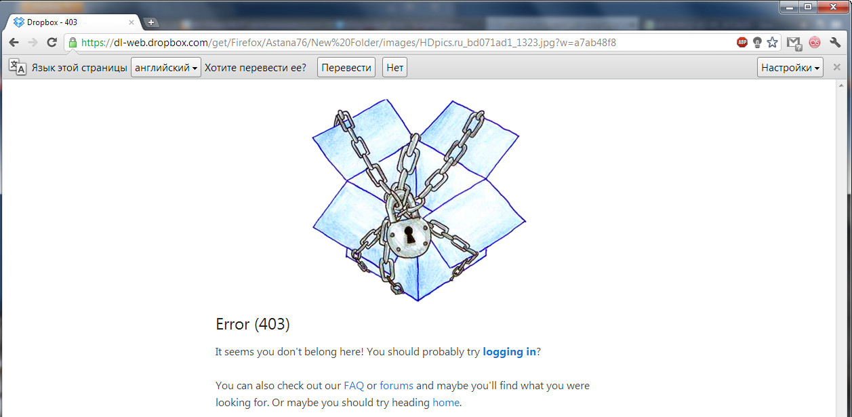Open the FAQ link
852x417 pixels.
point(354,385)
